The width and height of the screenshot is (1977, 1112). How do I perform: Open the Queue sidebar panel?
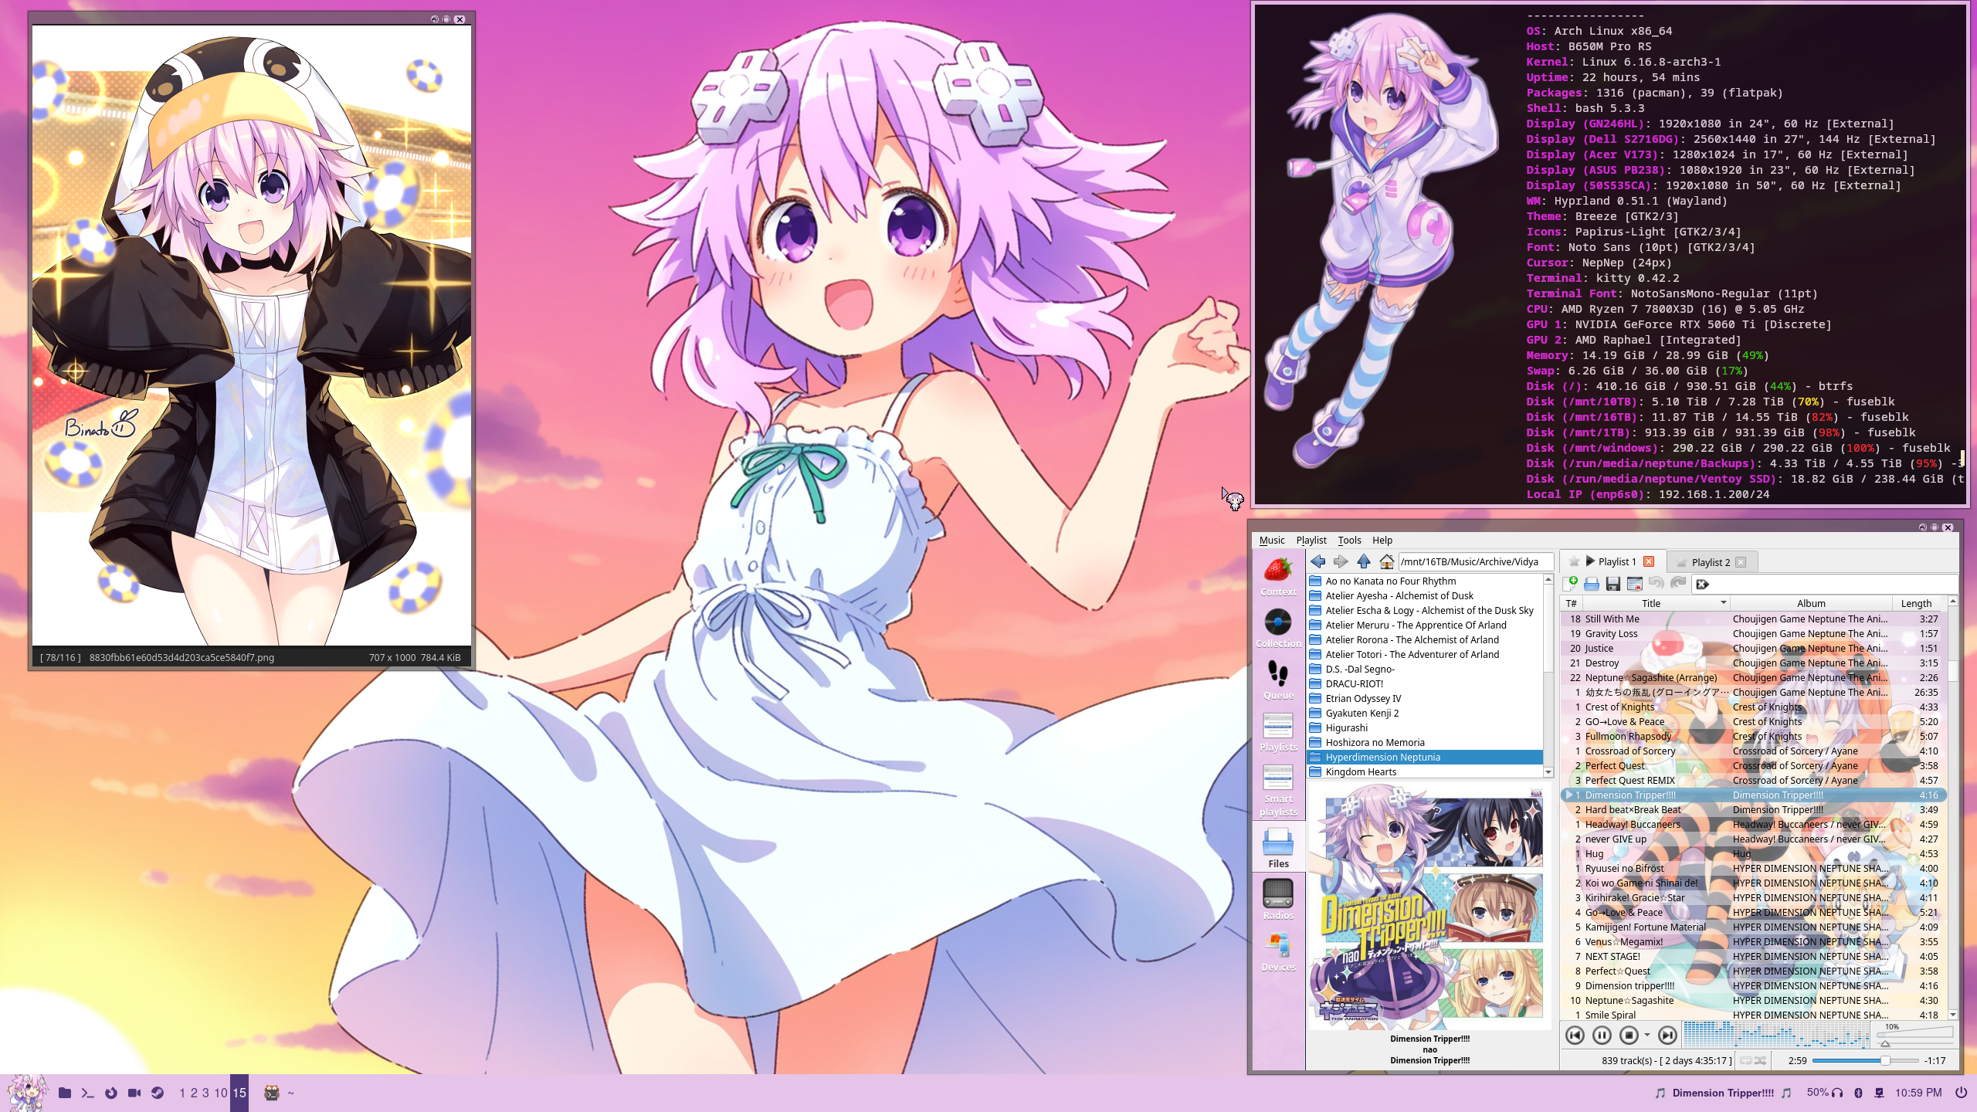click(x=1278, y=680)
